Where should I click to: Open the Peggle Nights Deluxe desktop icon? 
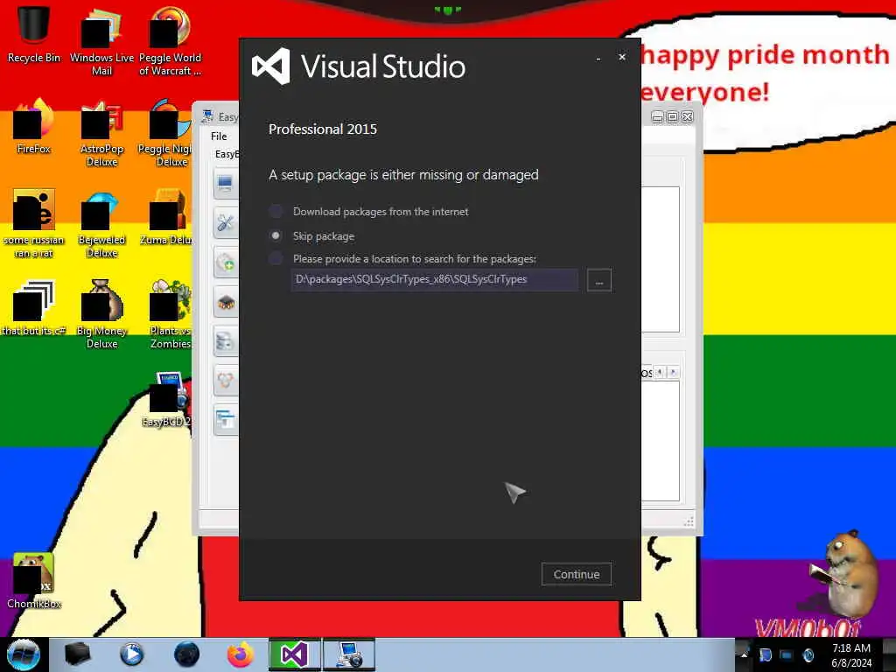pyautogui.click(x=165, y=133)
